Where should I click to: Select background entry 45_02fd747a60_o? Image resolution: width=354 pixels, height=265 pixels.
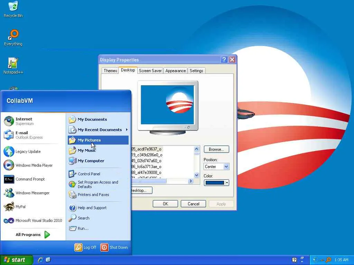[146, 161]
